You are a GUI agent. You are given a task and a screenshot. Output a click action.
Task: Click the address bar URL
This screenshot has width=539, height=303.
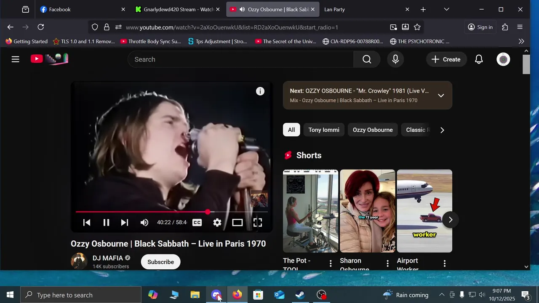point(232,27)
